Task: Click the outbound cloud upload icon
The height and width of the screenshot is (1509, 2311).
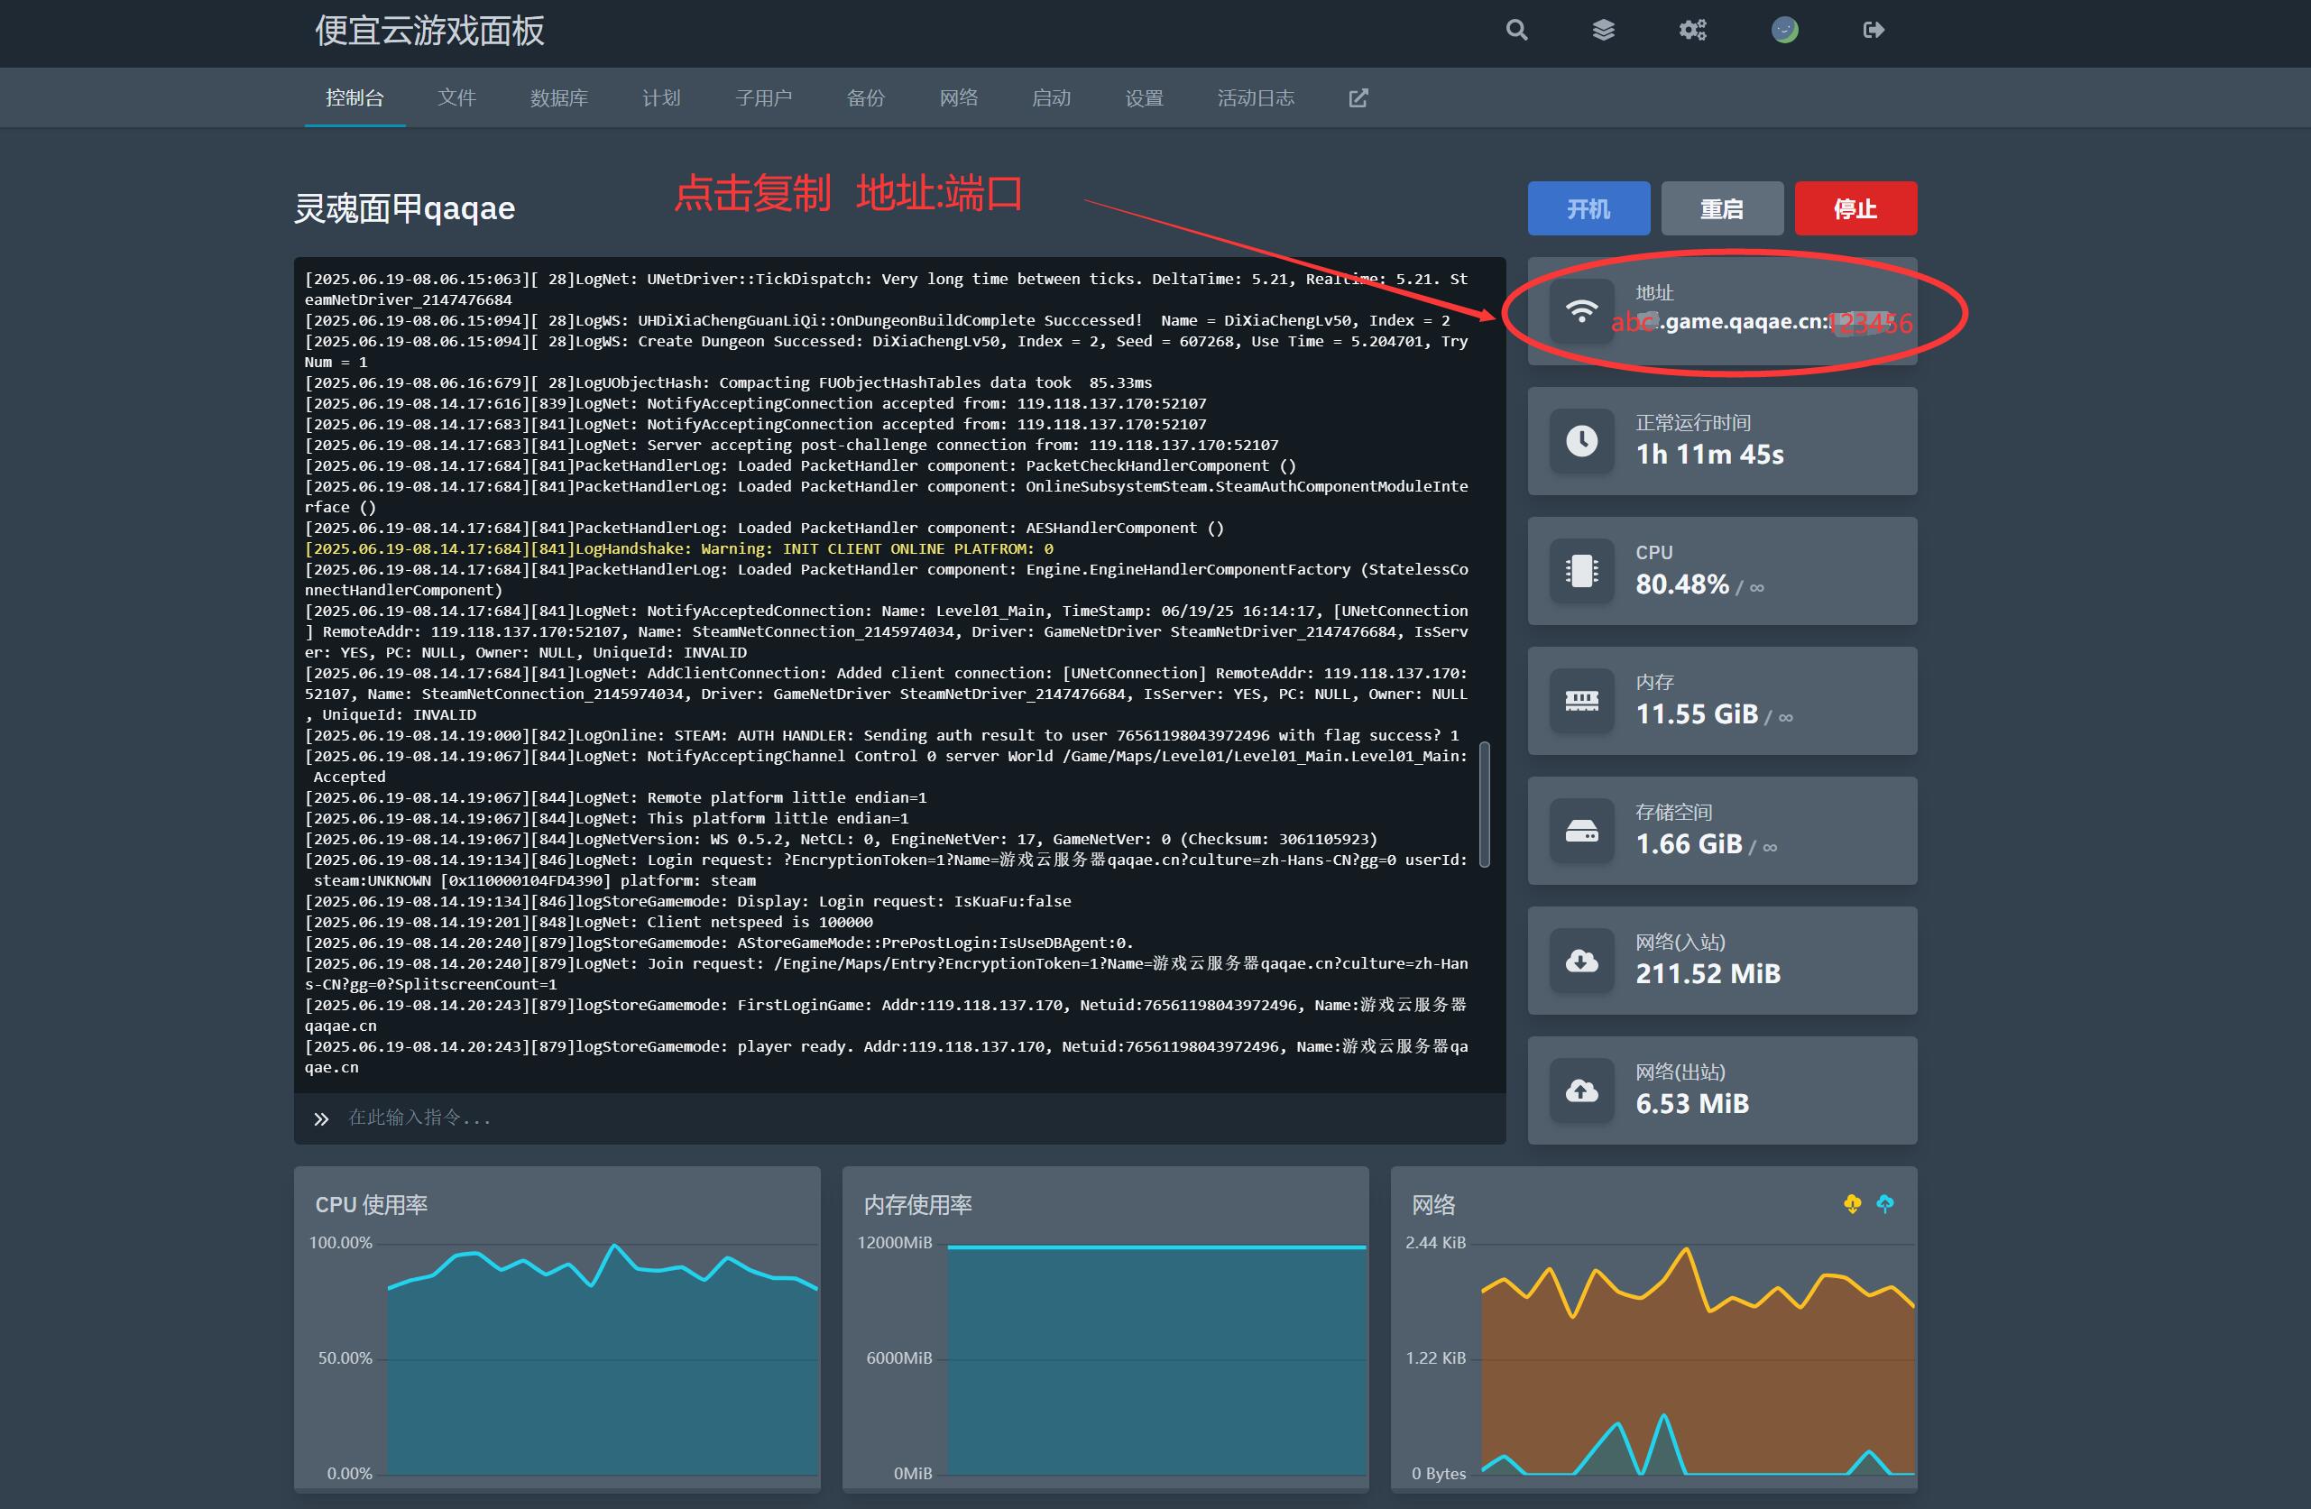Action: pyautogui.click(x=1580, y=1090)
